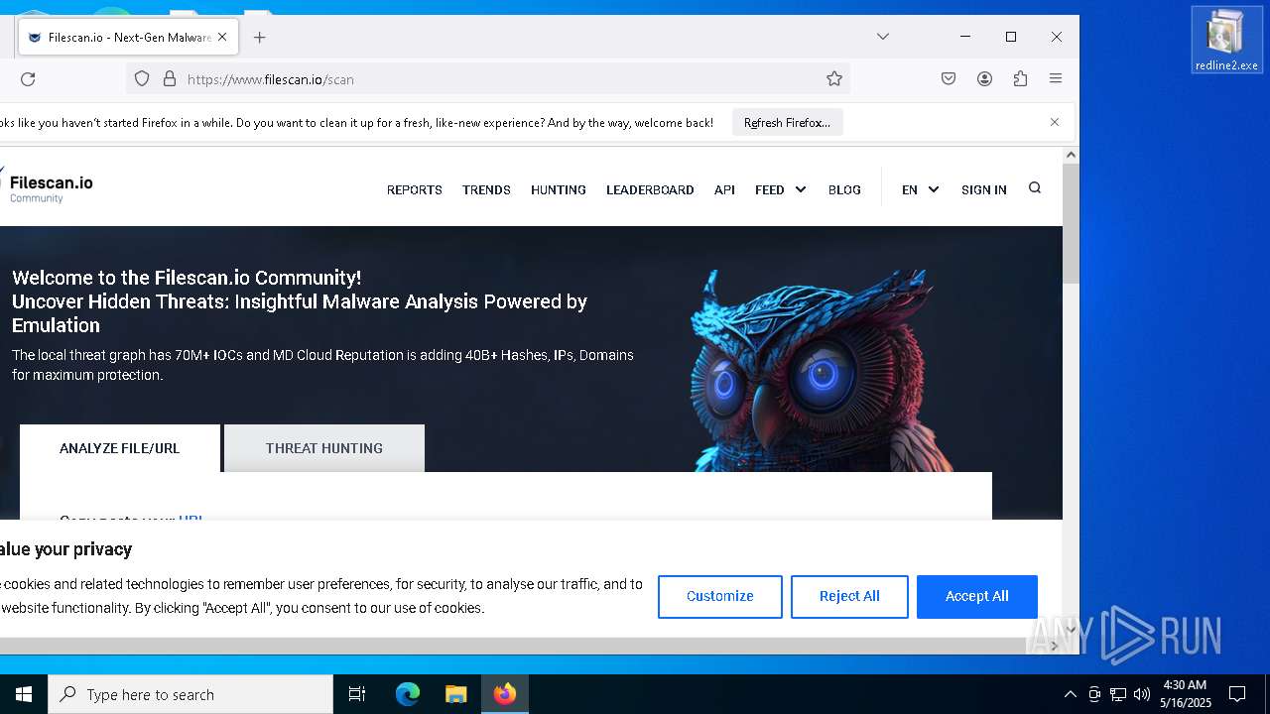The image size is (1270, 714).
Task: Reload the page with the refresh icon
Action: [x=28, y=79]
